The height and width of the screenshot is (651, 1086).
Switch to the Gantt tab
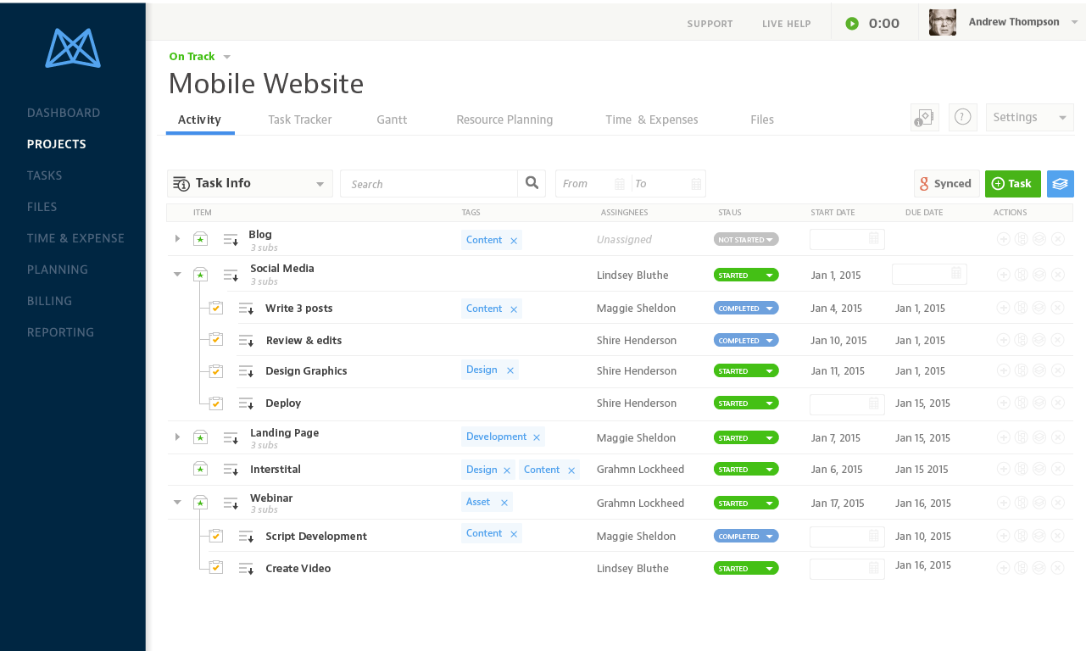(x=392, y=120)
